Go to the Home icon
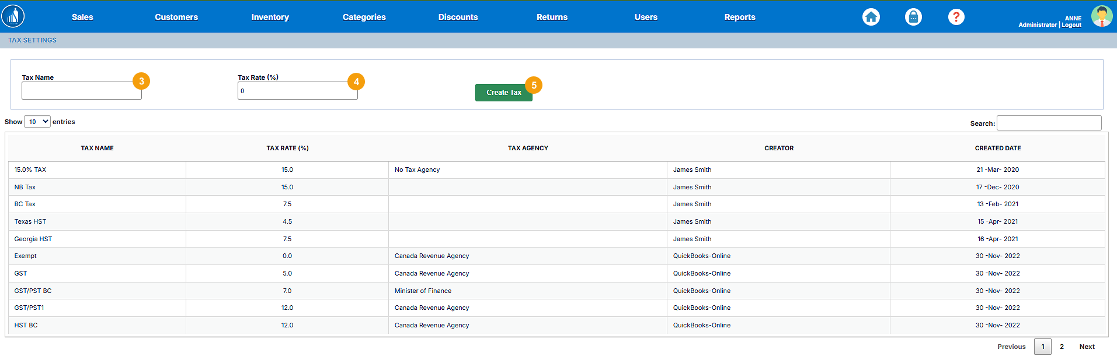The width and height of the screenshot is (1117, 360). click(x=871, y=17)
